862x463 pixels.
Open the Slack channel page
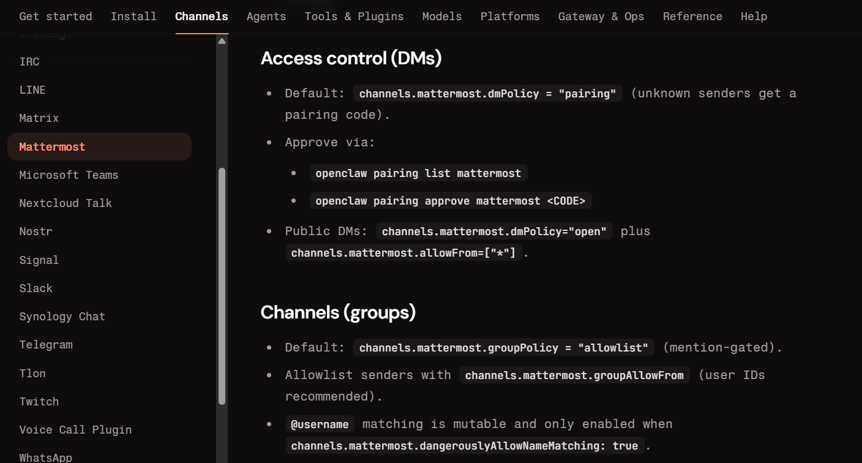pyautogui.click(x=99, y=288)
